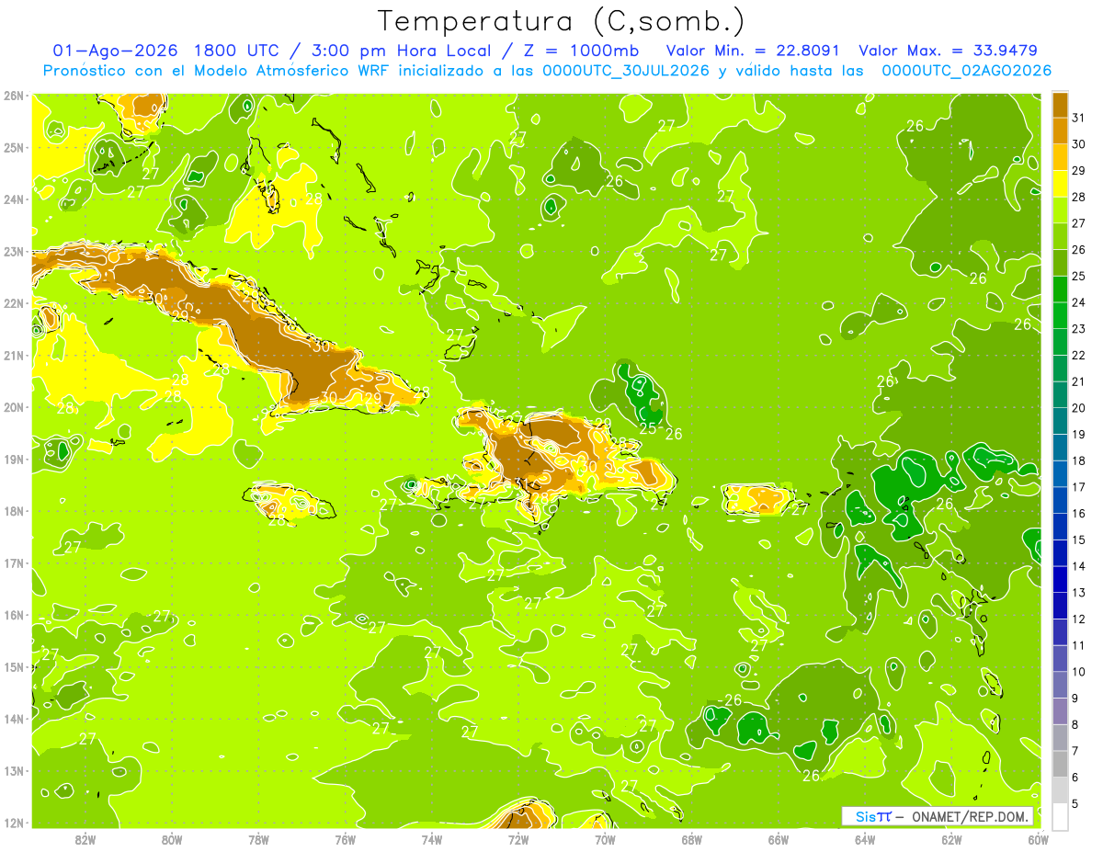1103x852 pixels.
Task: Pick the blue legend segment between 15 and 16
Action: tap(1060, 527)
